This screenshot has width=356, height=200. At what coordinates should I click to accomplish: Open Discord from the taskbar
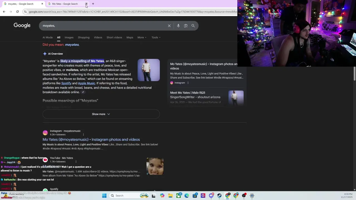tap(211, 196)
